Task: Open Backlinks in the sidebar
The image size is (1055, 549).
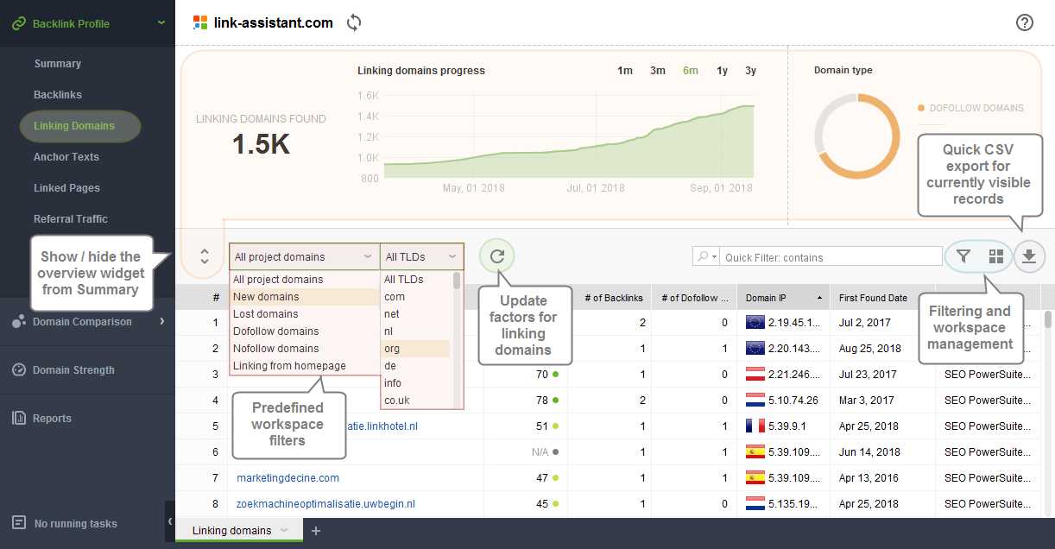Action: [58, 95]
